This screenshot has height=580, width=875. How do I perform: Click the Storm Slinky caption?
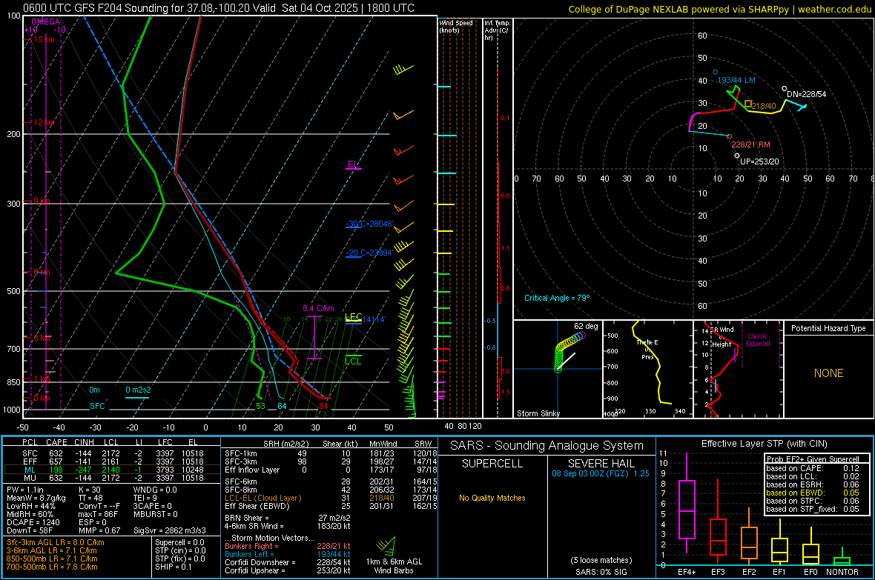(538, 413)
